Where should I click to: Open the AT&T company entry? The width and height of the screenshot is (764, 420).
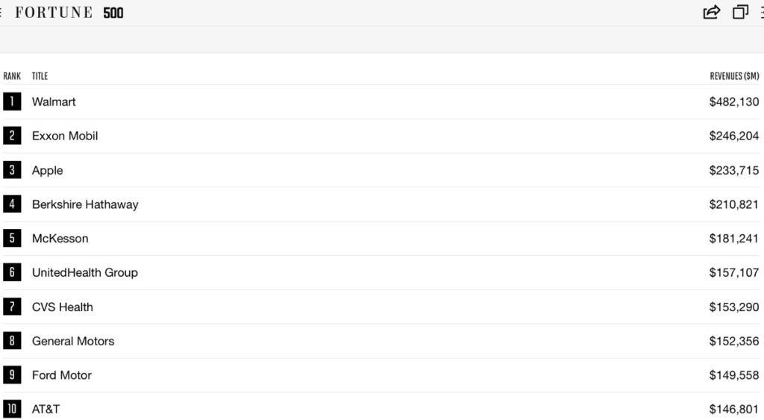[46, 410]
